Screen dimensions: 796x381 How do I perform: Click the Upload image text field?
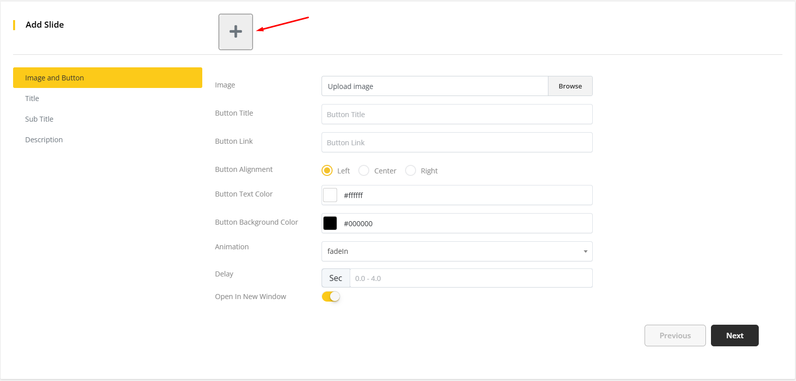point(434,86)
